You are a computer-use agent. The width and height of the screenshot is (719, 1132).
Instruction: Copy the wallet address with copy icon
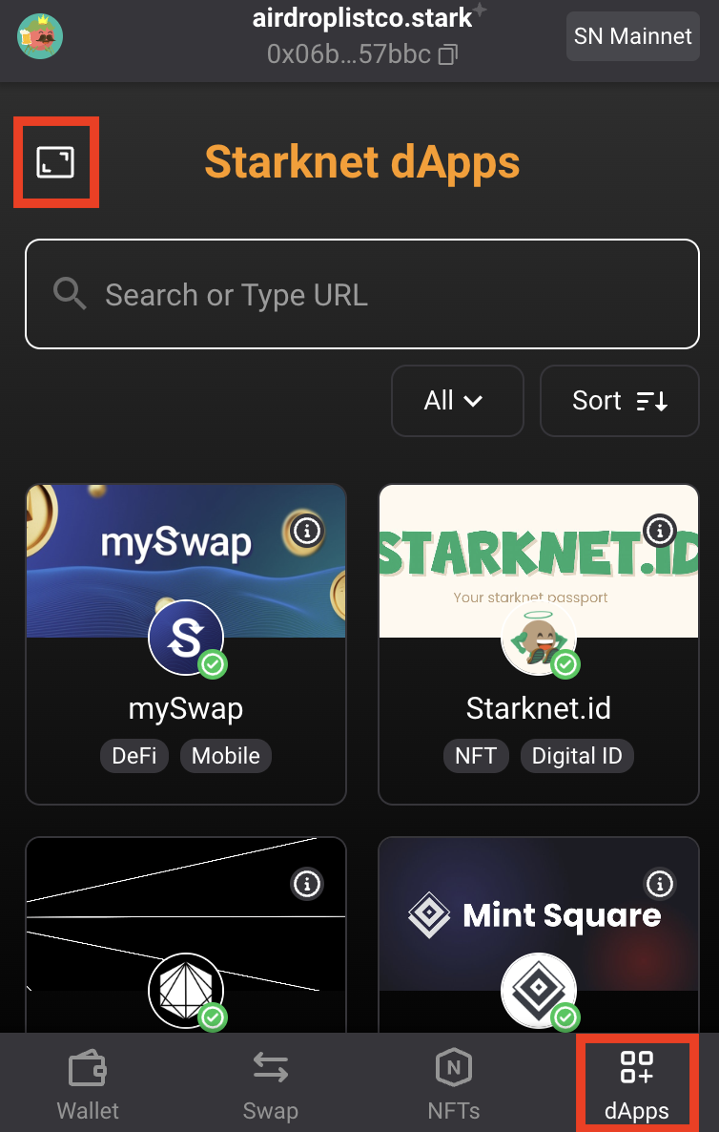coord(447,55)
